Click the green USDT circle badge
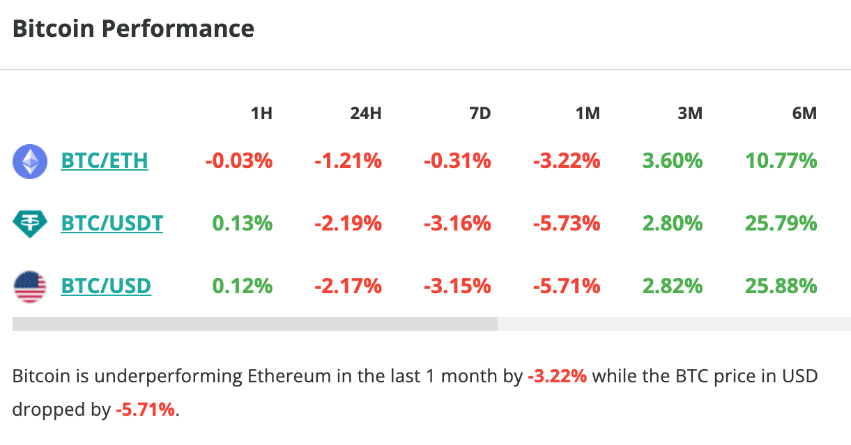 click(x=29, y=223)
